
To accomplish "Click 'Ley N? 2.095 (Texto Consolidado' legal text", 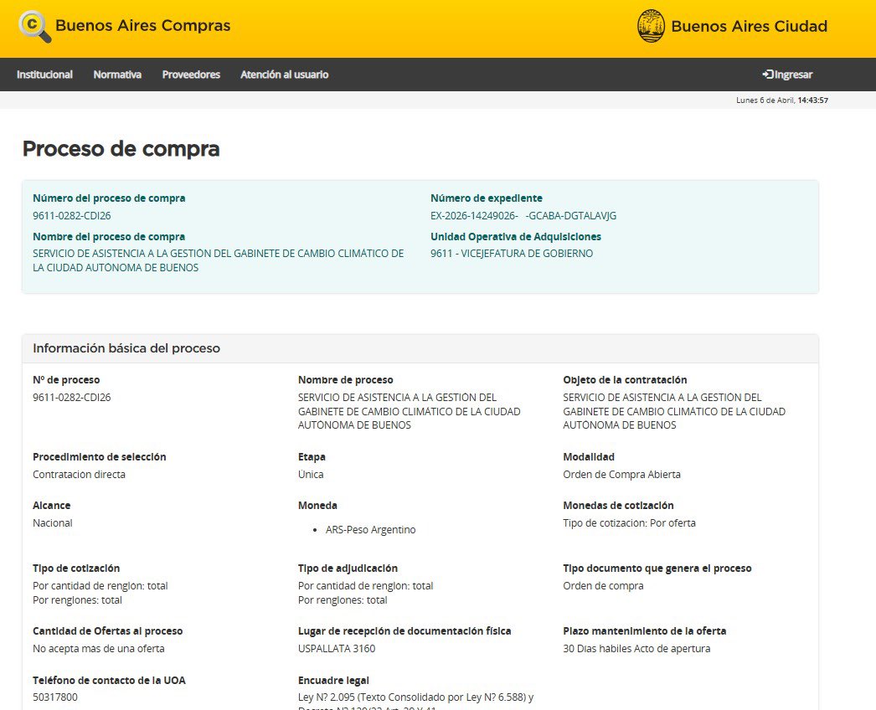I will pos(415,697).
